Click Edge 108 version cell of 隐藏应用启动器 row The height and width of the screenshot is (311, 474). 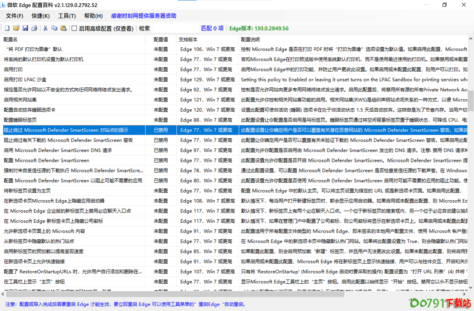(x=208, y=201)
